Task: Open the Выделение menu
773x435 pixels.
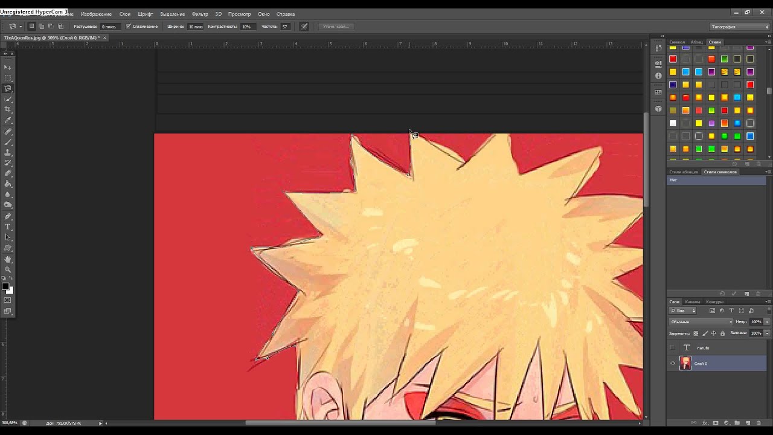Action: [x=172, y=14]
